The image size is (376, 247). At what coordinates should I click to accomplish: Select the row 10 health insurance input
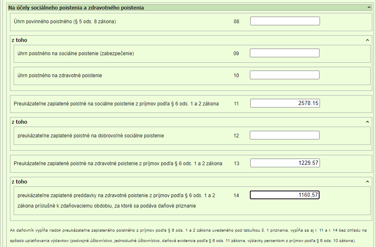coord(285,75)
